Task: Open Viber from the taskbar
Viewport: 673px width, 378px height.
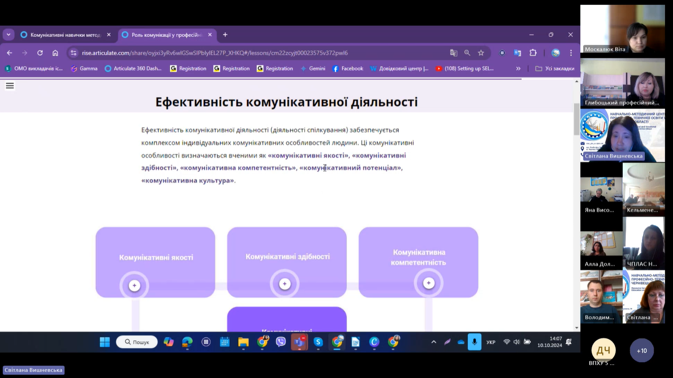Action: (x=281, y=342)
